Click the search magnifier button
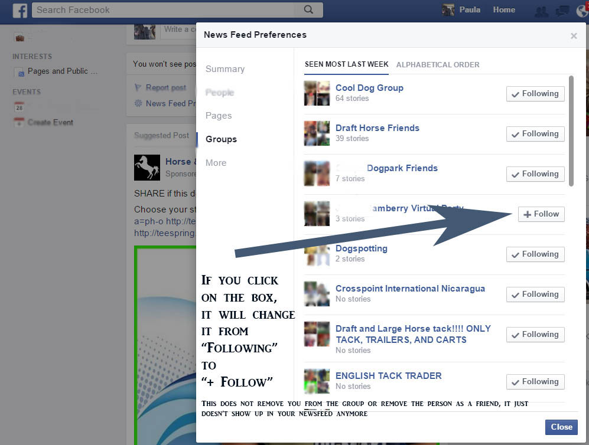The width and height of the screenshot is (589, 445). [308, 10]
